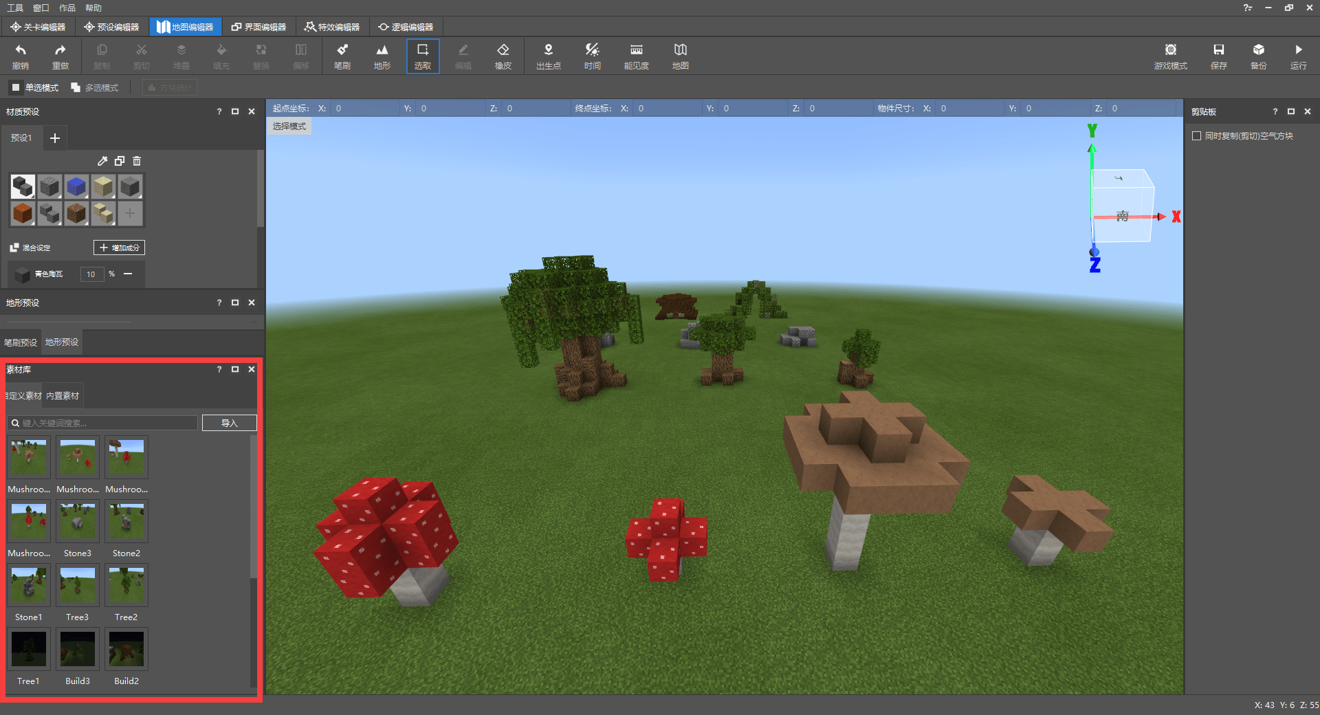1320x715 pixels.
Task: Activate the Select (选取) tool
Action: click(423, 56)
